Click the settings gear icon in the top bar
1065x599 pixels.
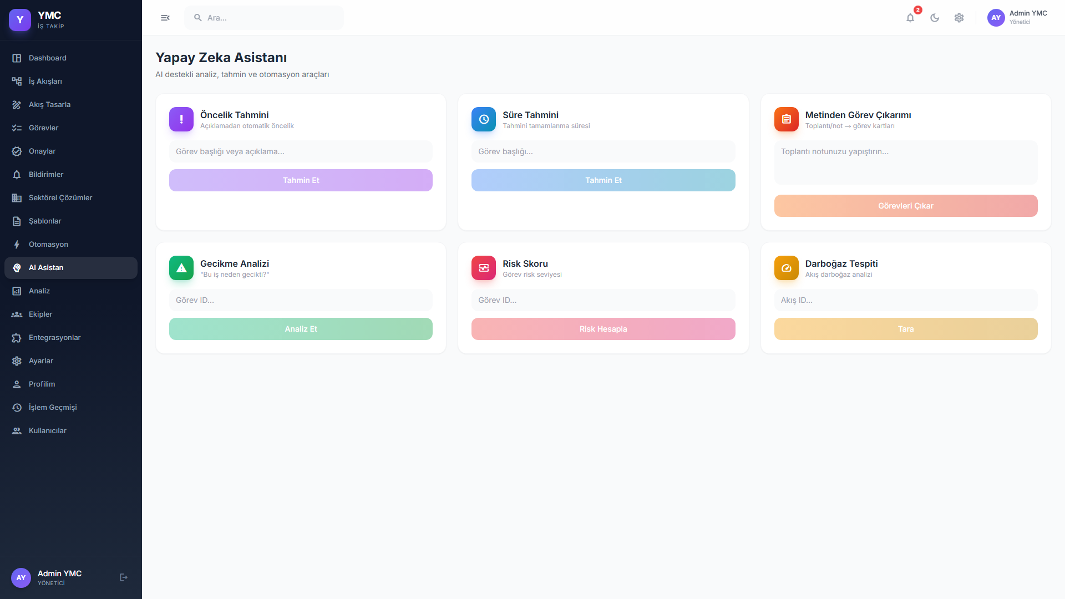tap(959, 18)
